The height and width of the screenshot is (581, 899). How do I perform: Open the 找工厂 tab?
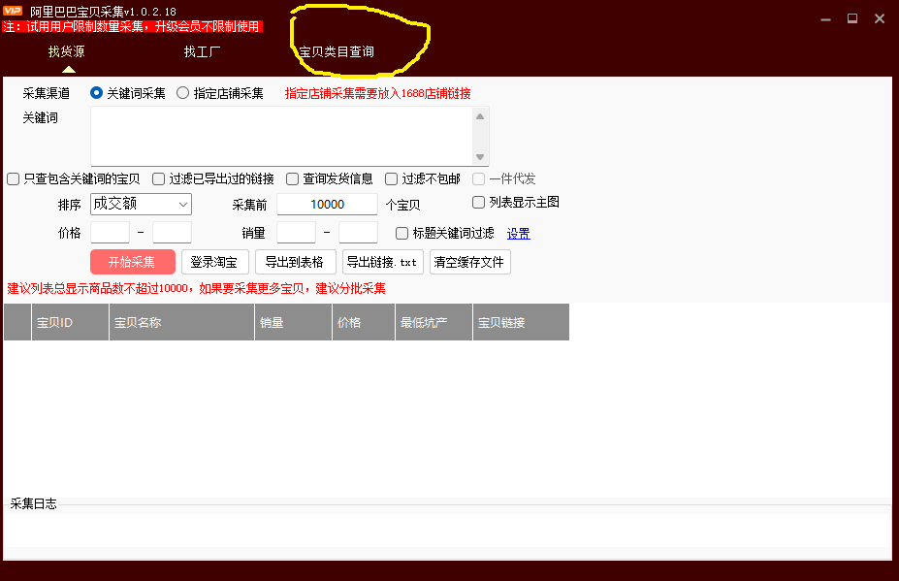202,51
